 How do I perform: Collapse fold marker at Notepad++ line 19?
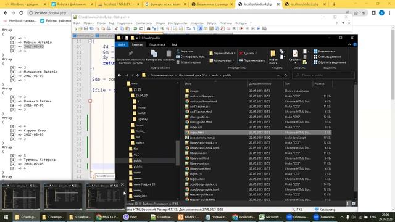[x=90, y=41]
